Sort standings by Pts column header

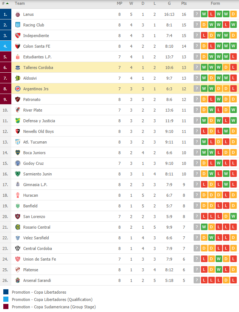[x=184, y=3]
